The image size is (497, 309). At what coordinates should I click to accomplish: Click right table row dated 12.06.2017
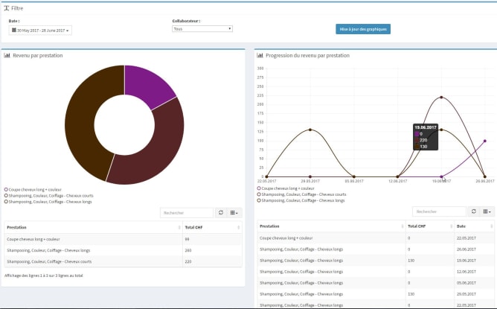tap(376, 272)
